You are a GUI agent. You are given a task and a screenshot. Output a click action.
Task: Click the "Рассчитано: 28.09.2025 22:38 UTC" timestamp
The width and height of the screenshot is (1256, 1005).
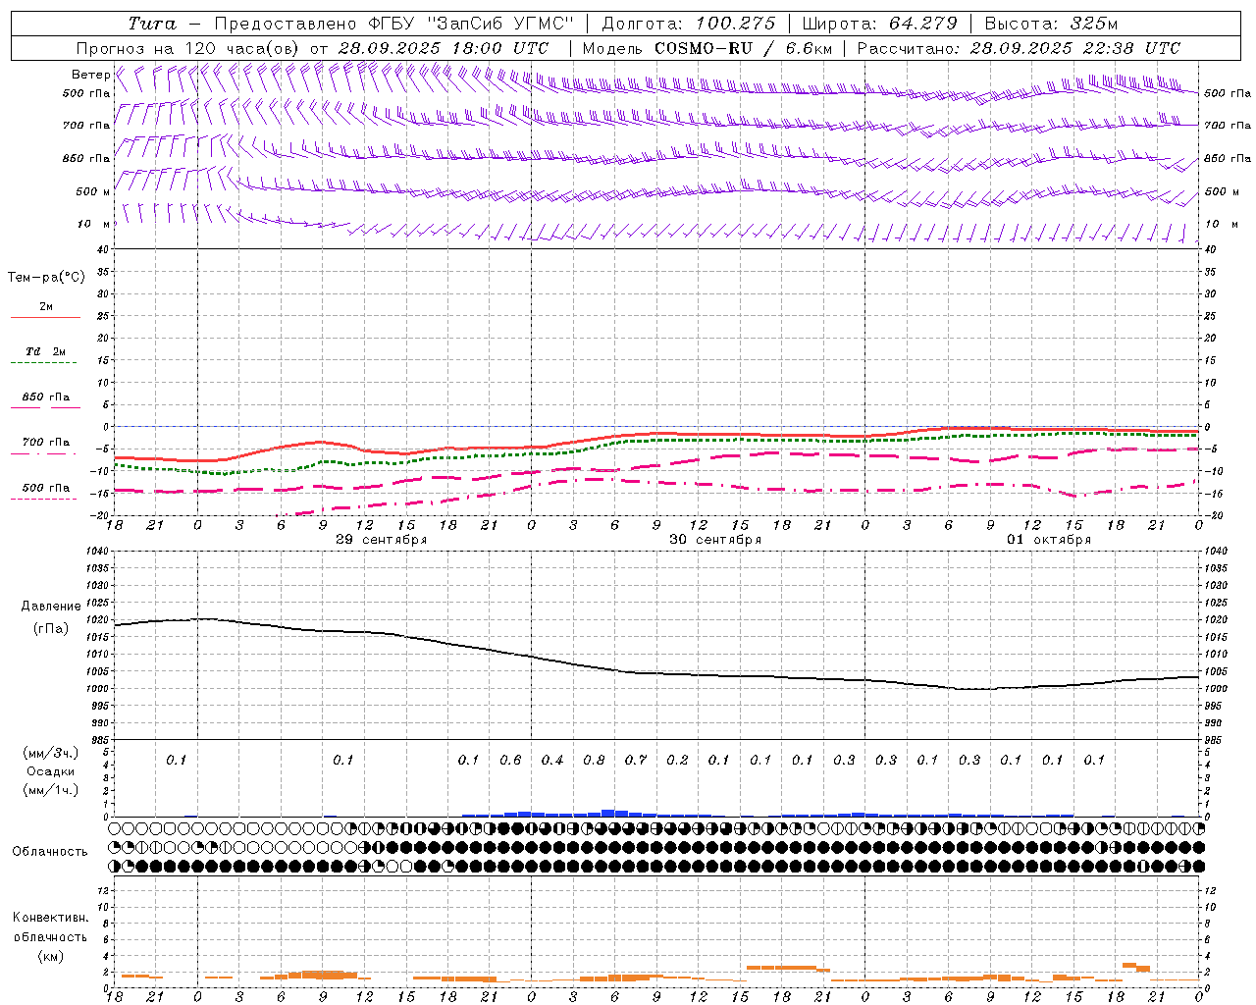pos(1019,48)
